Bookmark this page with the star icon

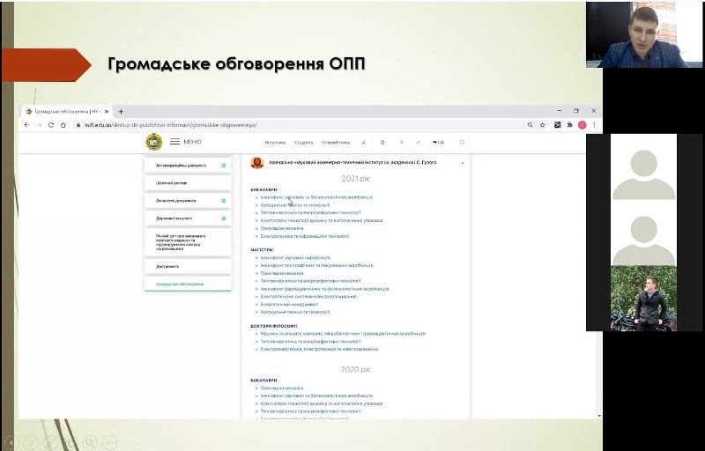(542, 125)
